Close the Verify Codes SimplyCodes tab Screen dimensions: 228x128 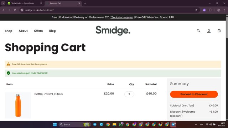pyautogui.click(x=41, y=3)
